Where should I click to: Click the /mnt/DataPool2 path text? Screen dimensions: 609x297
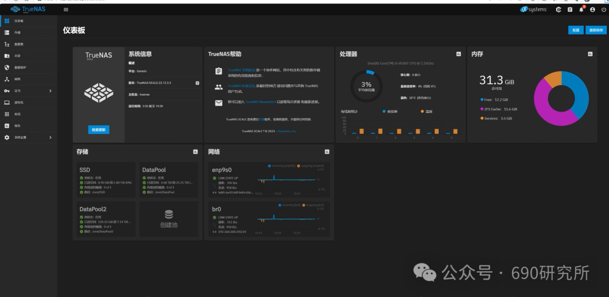click(103, 231)
